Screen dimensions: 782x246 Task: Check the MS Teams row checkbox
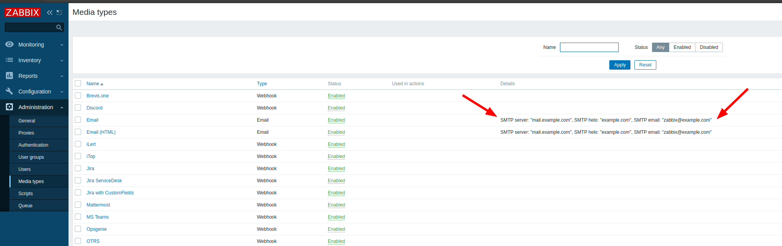coord(78,217)
